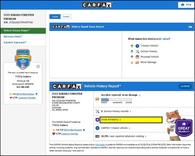Select the English language option
Viewport: 195px width, 156px height.
55,16
